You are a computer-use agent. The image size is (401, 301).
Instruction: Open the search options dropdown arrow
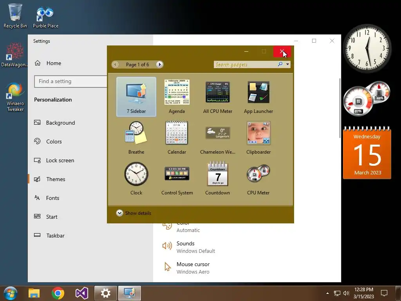pyautogui.click(x=288, y=64)
